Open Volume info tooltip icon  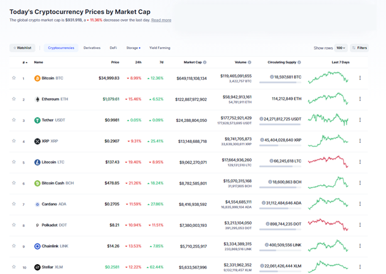pyautogui.click(x=249, y=63)
